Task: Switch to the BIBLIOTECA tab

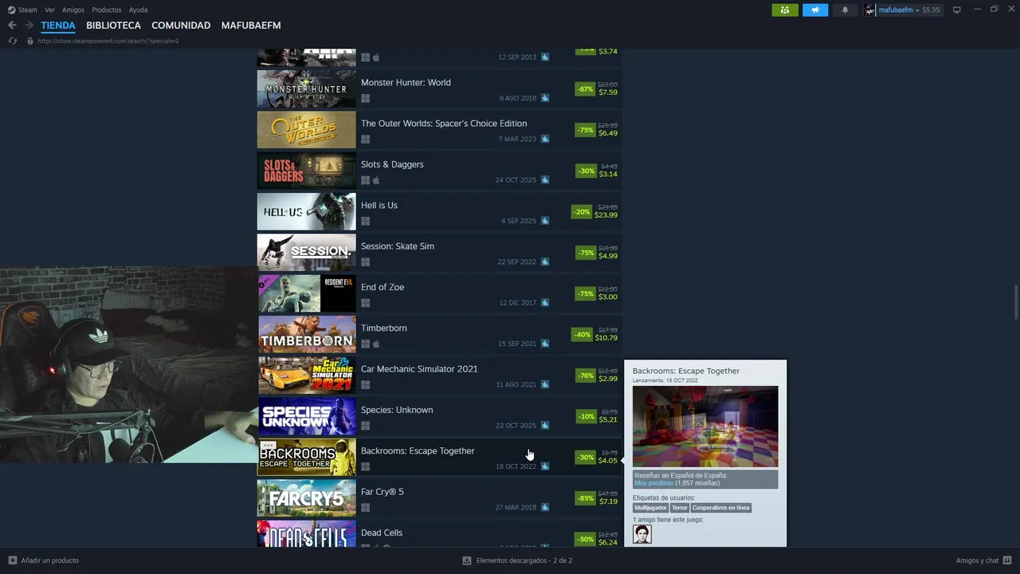Action: (113, 26)
